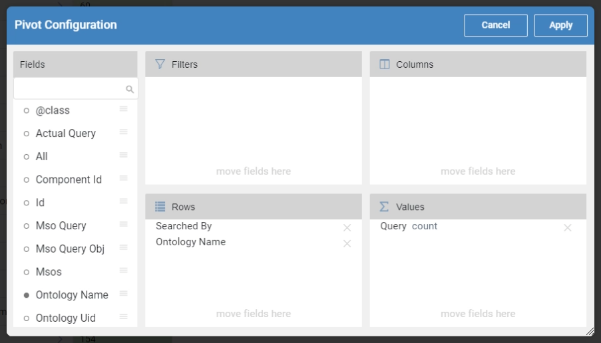Toggle the Ontology Name field bullet

click(x=27, y=295)
